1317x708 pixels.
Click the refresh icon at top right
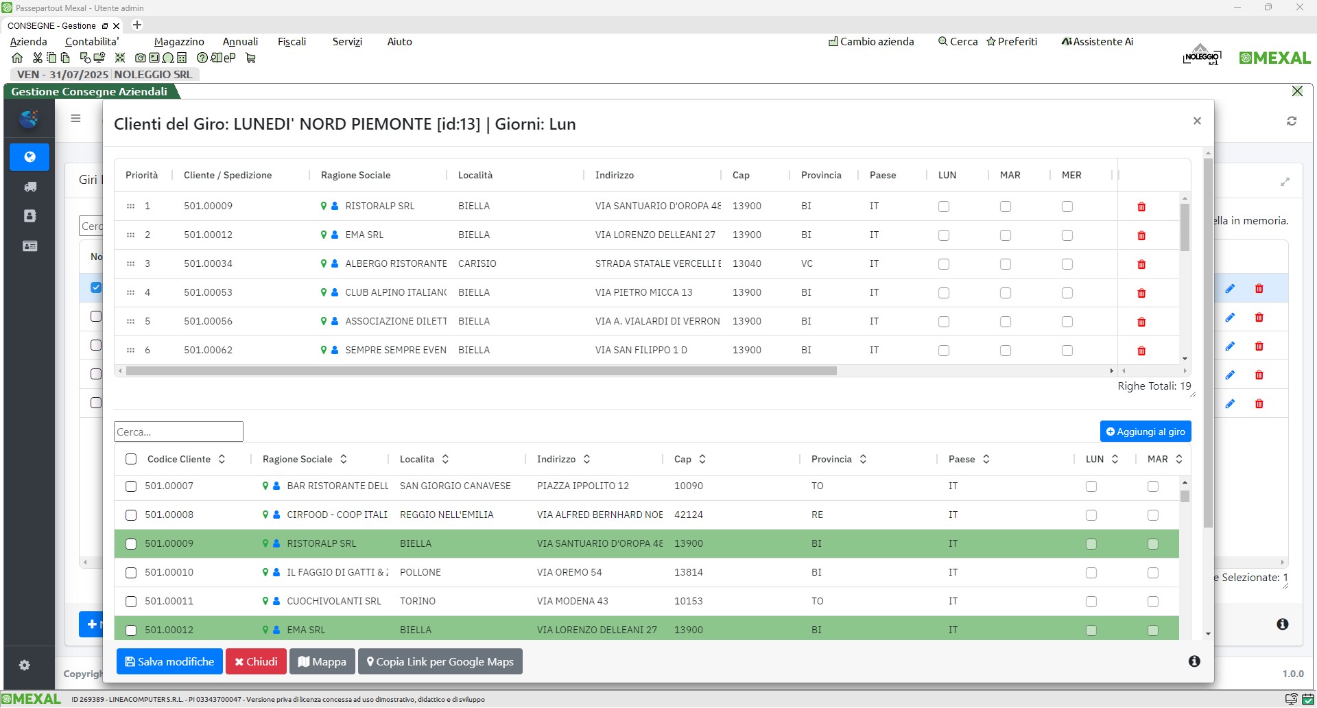click(1292, 121)
